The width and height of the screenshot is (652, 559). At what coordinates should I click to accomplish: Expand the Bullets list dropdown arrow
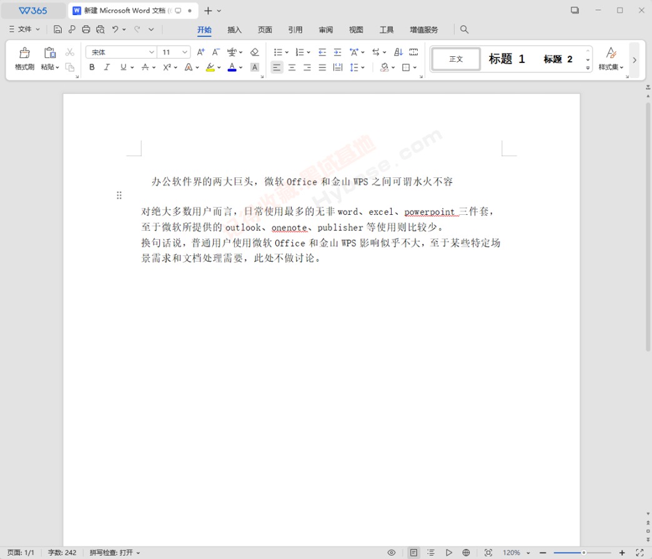click(287, 52)
